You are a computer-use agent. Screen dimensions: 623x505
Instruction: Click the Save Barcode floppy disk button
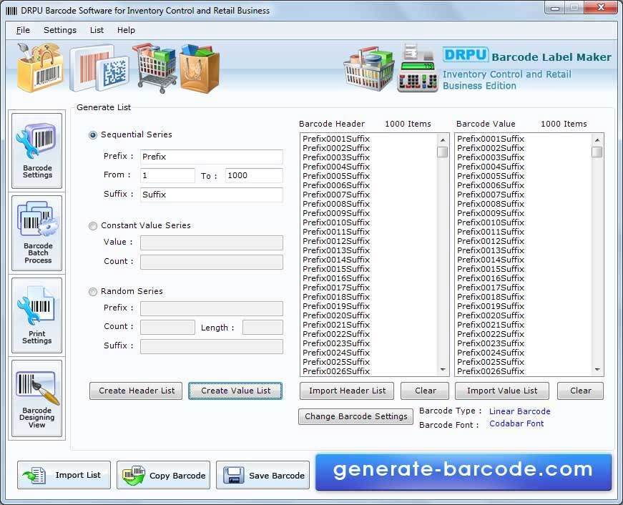coord(263,475)
